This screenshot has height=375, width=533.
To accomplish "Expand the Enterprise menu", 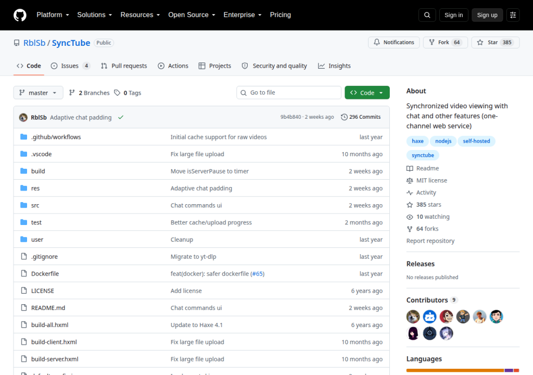I will click(x=243, y=15).
